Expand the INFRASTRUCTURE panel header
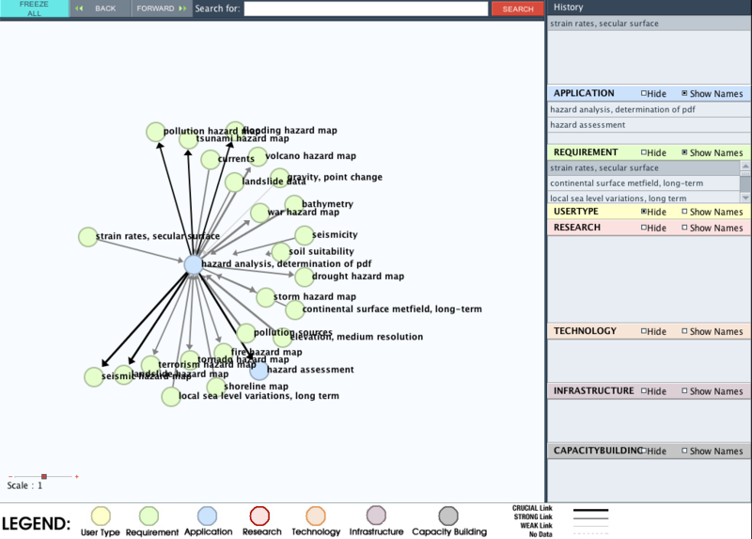The width and height of the screenshot is (752, 539). (x=593, y=390)
